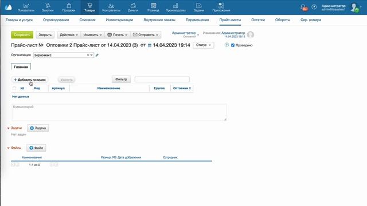The image size is (367, 206).
Task: Toggle the Проведено checkbox
Action: tap(233, 45)
